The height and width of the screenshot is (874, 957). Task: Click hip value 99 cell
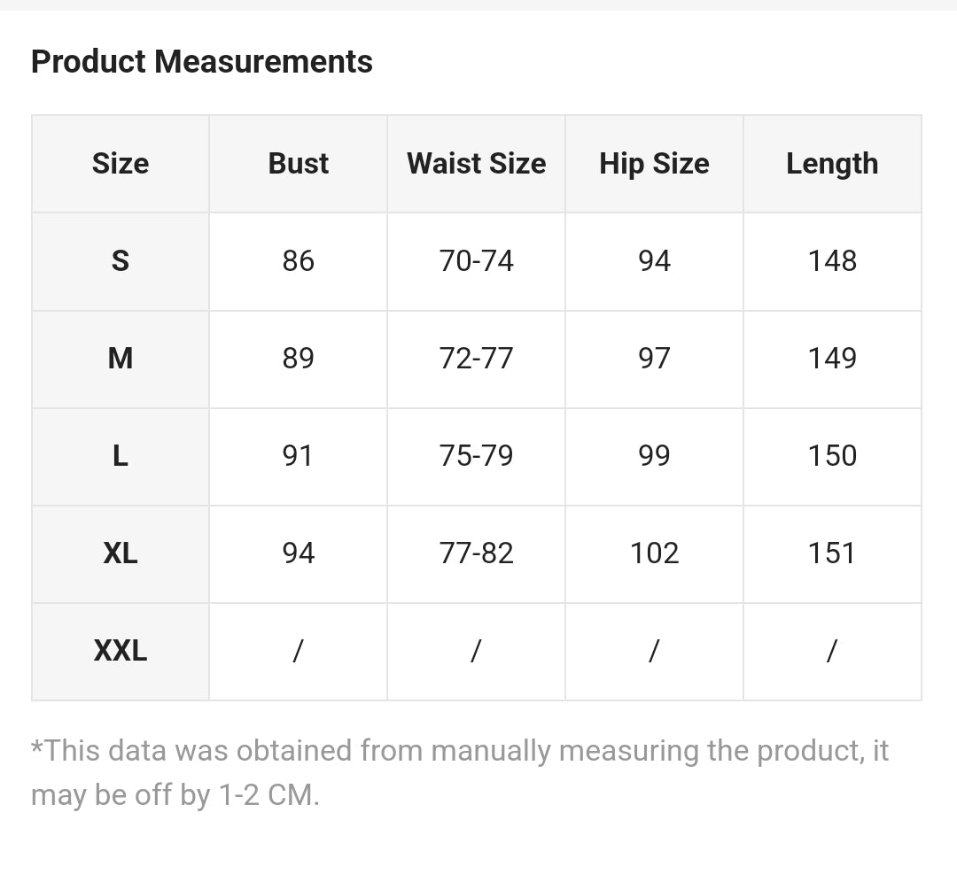[x=654, y=457]
